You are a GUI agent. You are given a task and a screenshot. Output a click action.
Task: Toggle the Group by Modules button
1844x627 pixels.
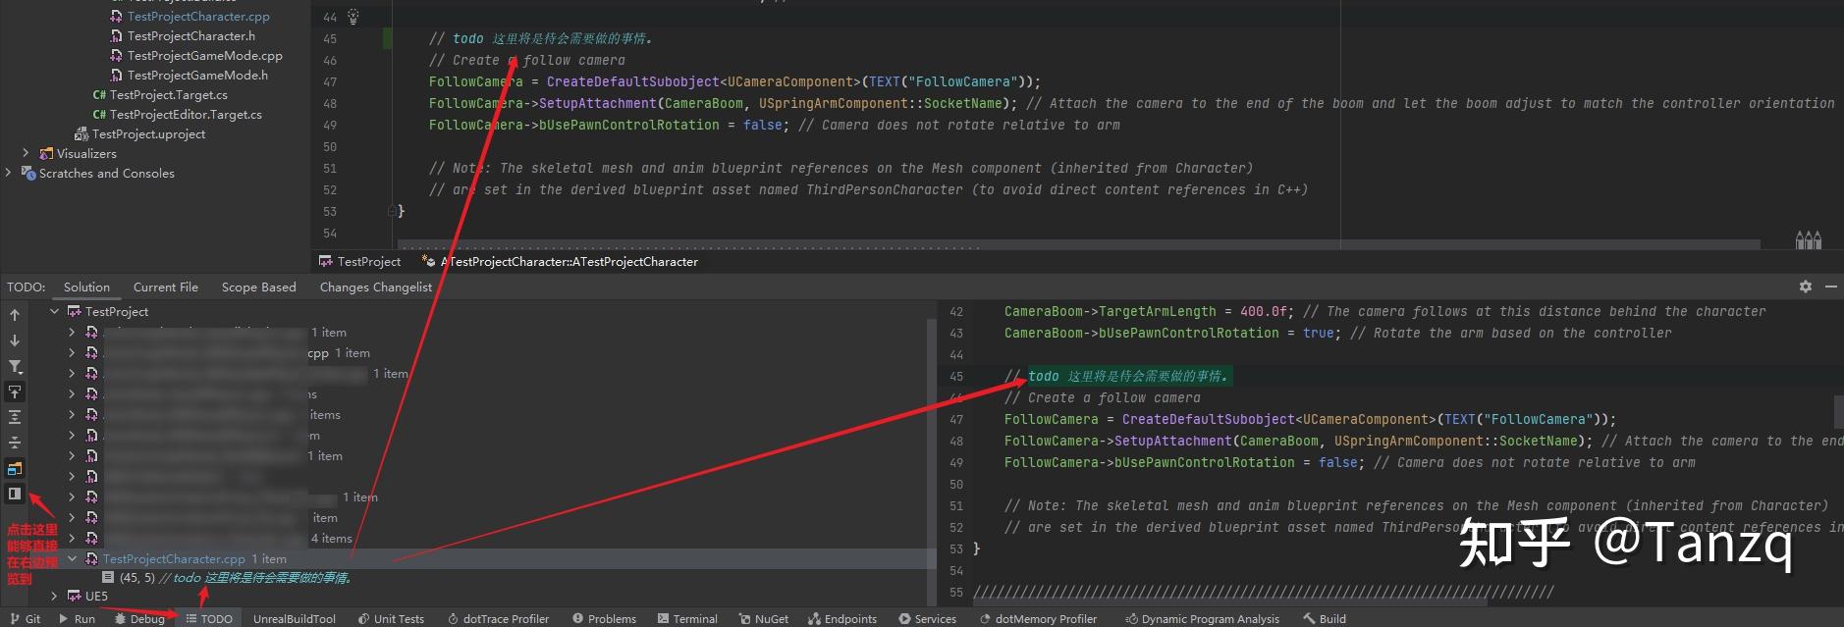pyautogui.click(x=15, y=468)
